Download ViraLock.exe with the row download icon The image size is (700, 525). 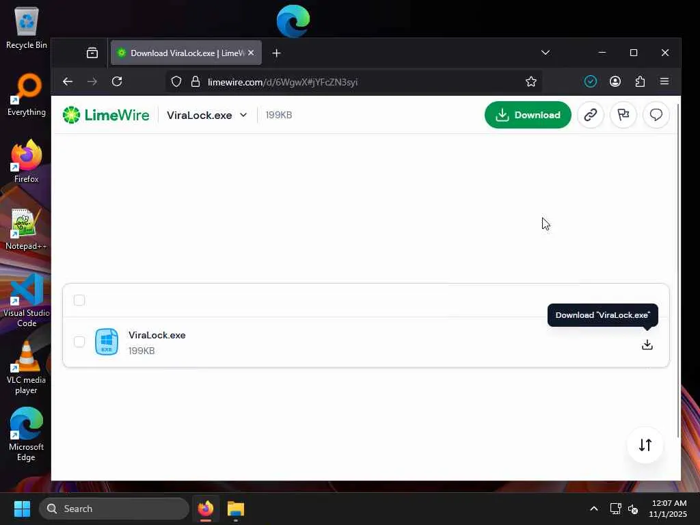[x=647, y=345]
